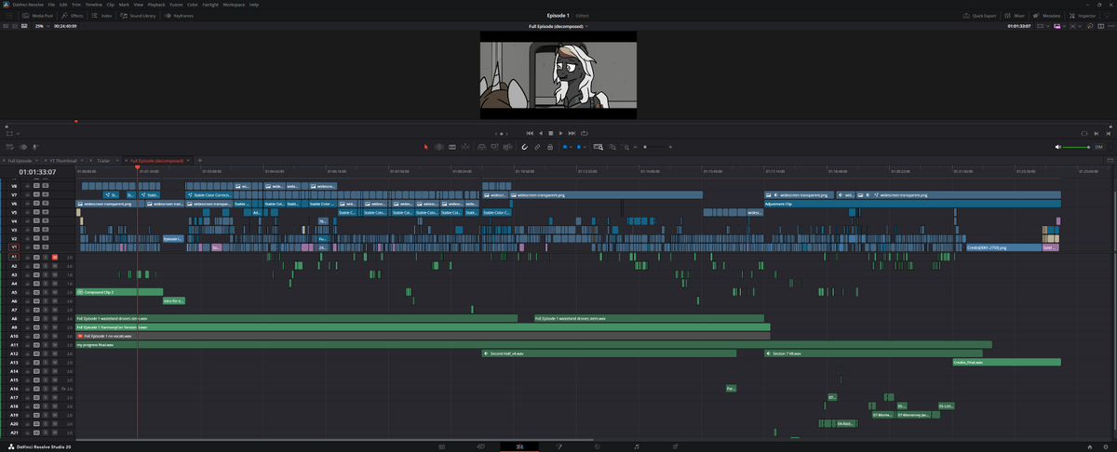Click the Detail Zoom icon
Viewport: 1117px width, 452px height.
click(x=612, y=147)
